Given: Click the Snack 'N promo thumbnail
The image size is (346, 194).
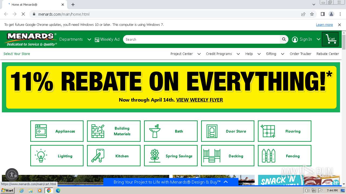Looking at the screenshot, I should pos(299,180).
